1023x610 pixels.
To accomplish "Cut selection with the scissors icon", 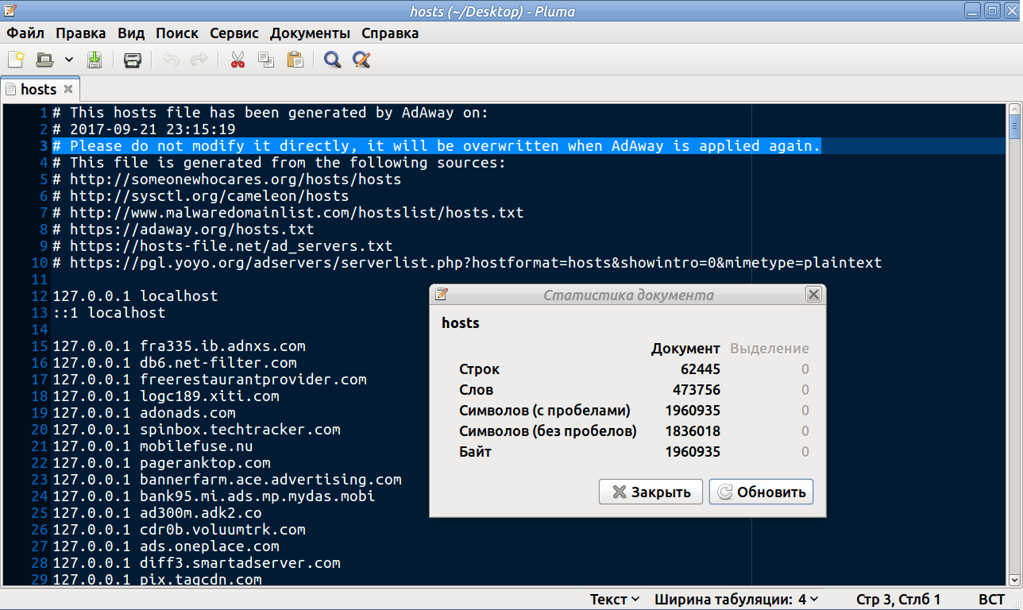I will pos(237,60).
